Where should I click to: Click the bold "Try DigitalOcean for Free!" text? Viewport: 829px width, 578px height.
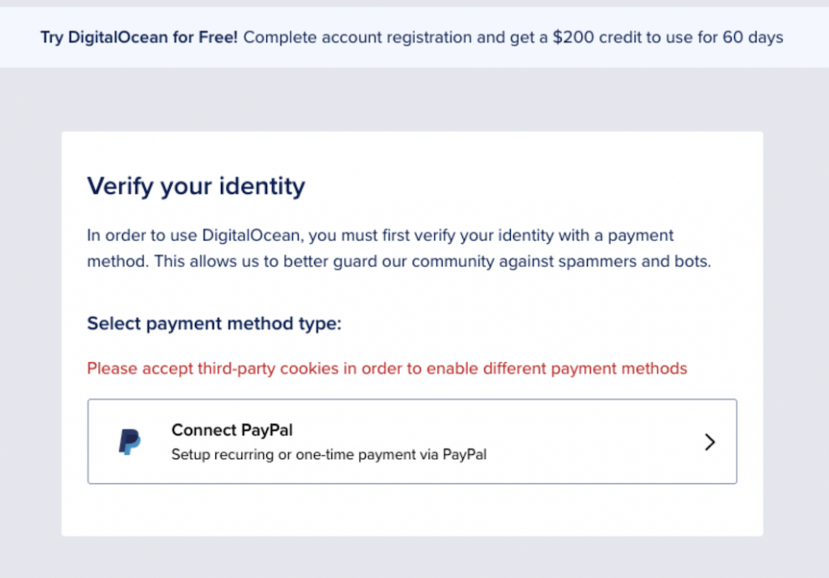[139, 37]
